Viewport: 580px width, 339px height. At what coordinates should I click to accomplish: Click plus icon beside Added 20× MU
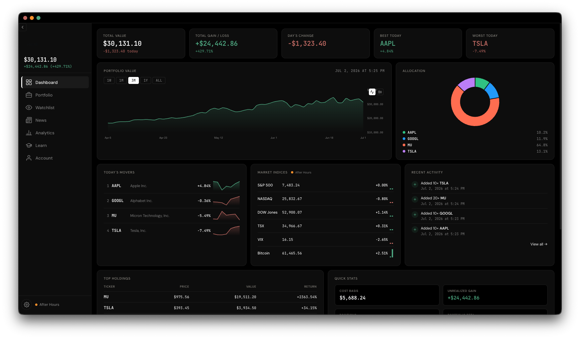pos(415,199)
